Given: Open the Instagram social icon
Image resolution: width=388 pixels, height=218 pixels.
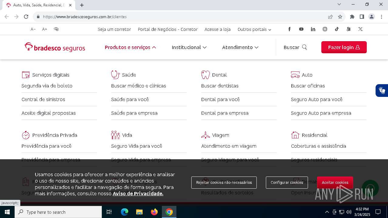Looking at the screenshot, I should [x=325, y=29].
